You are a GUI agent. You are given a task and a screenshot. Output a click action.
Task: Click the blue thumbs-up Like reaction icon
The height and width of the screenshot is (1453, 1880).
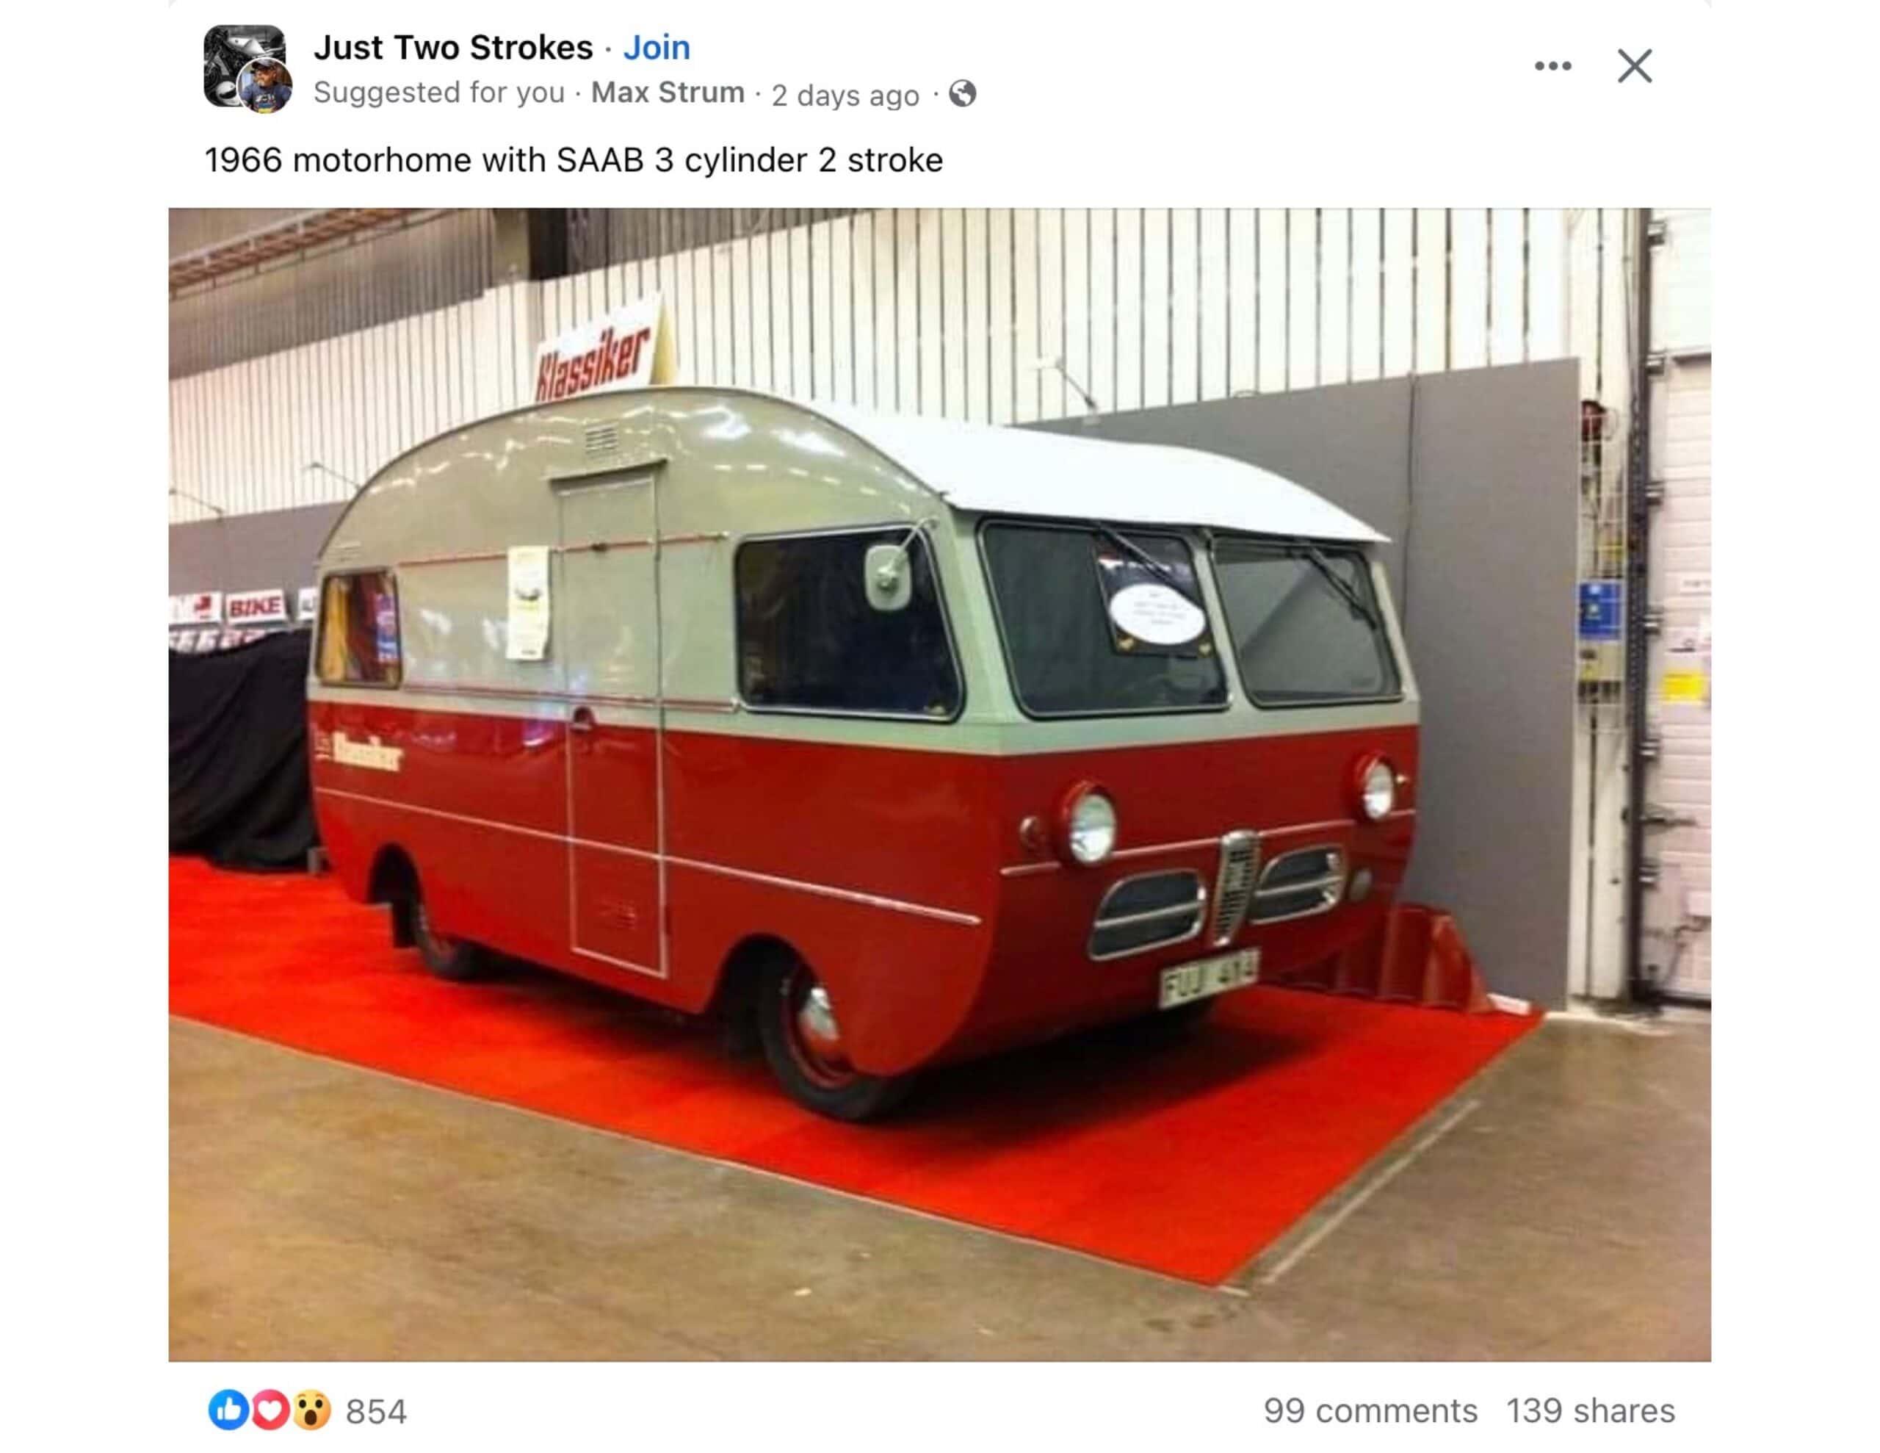pos(228,1410)
